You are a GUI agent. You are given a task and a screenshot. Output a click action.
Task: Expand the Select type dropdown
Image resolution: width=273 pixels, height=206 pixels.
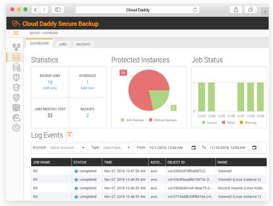[117, 148]
